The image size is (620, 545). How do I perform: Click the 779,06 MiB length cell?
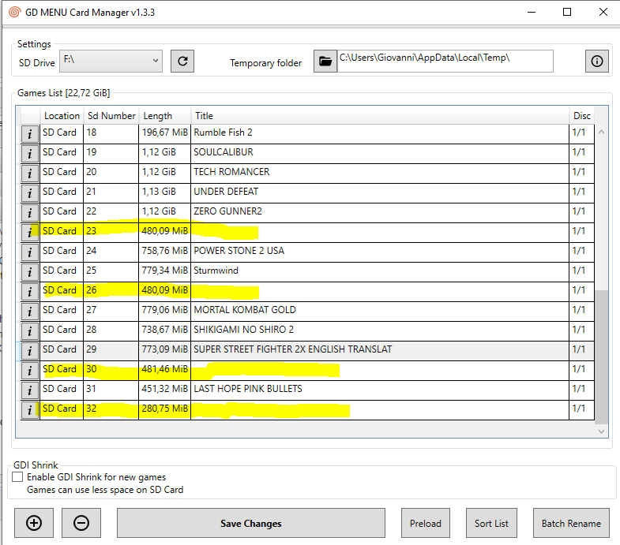point(165,312)
